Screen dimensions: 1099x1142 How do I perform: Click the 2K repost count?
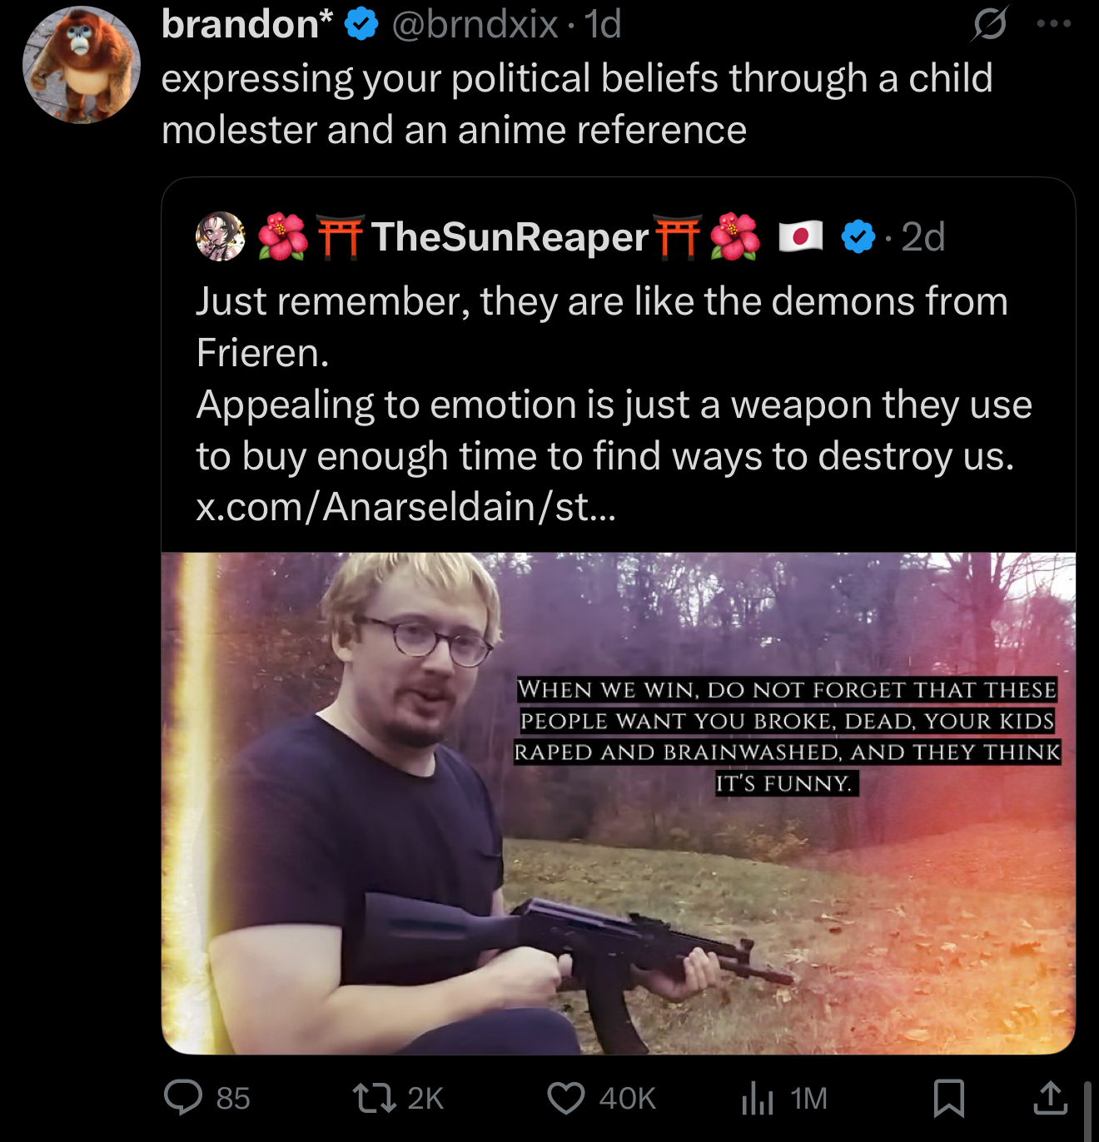pos(425,1098)
